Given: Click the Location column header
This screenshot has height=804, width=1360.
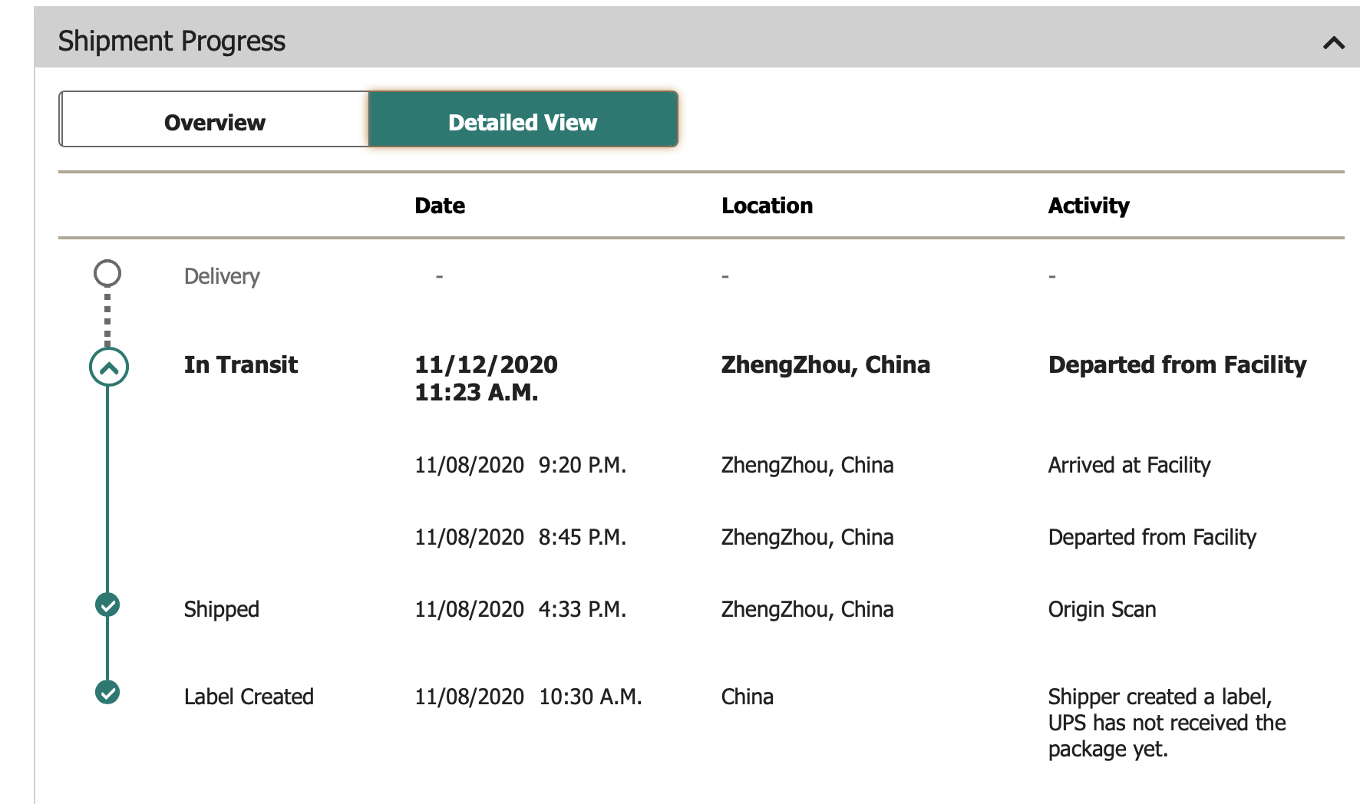Looking at the screenshot, I should tap(767, 206).
